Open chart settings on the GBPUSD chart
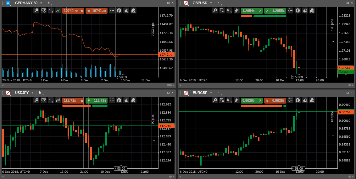 click(x=222, y=11)
